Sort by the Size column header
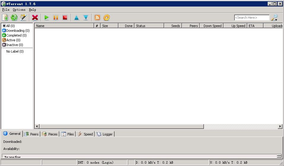Screen dimensions: 284x166 (x=110, y=26)
